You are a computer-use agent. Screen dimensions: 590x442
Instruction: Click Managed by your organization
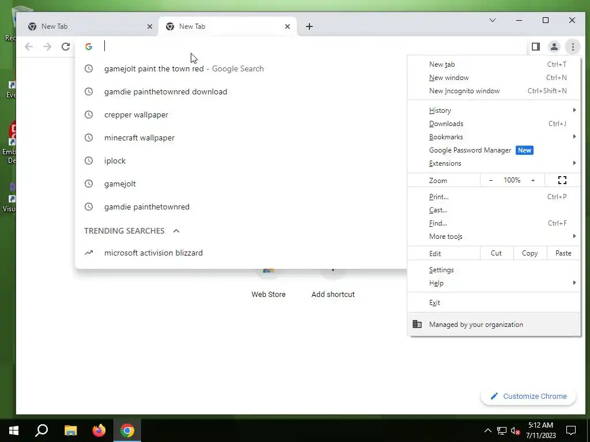point(494,324)
